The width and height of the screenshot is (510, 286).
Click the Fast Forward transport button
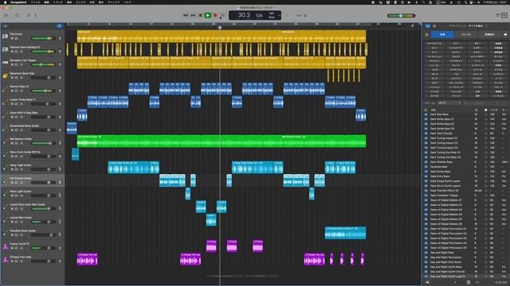(193, 15)
